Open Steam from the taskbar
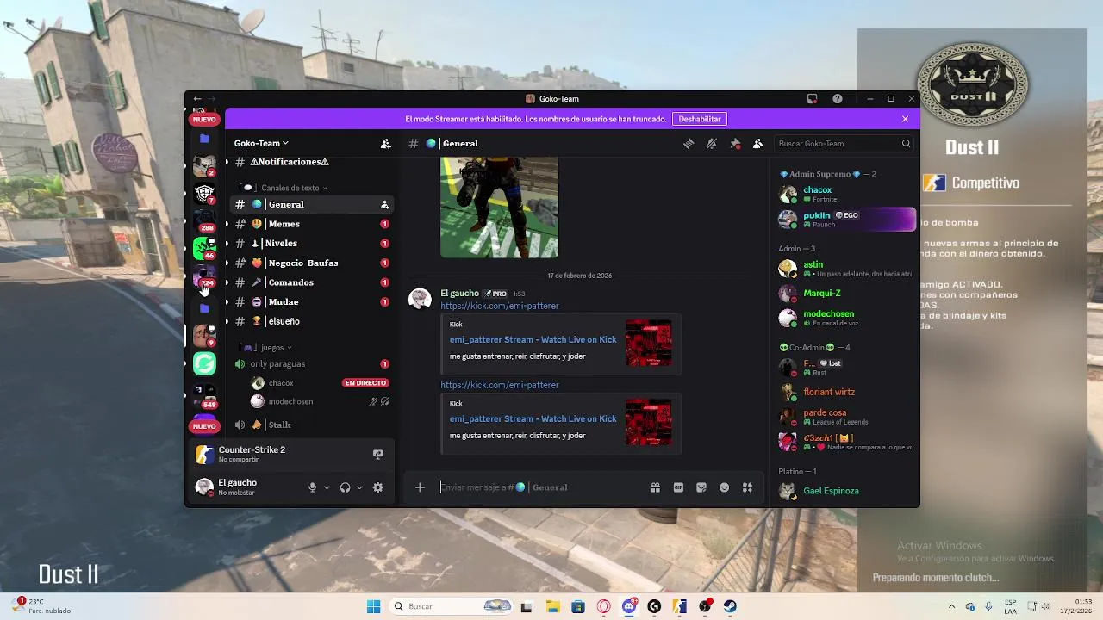Viewport: 1103px width, 620px height. pos(730,606)
